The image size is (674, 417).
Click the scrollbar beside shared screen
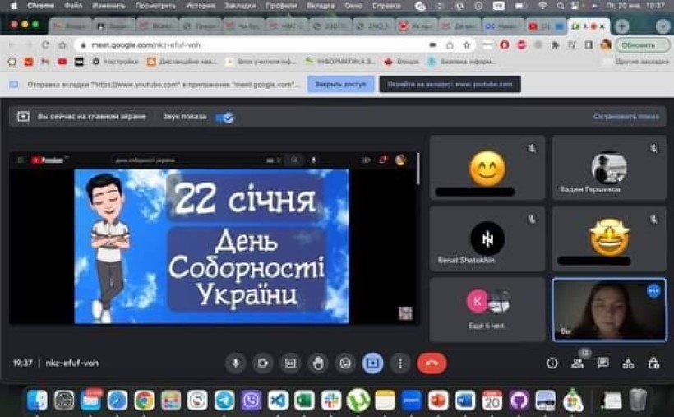pos(418,169)
